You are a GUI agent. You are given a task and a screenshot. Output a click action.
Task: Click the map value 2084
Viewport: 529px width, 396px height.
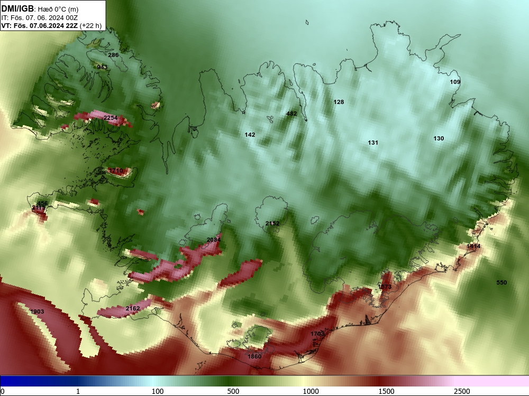pos(214,240)
